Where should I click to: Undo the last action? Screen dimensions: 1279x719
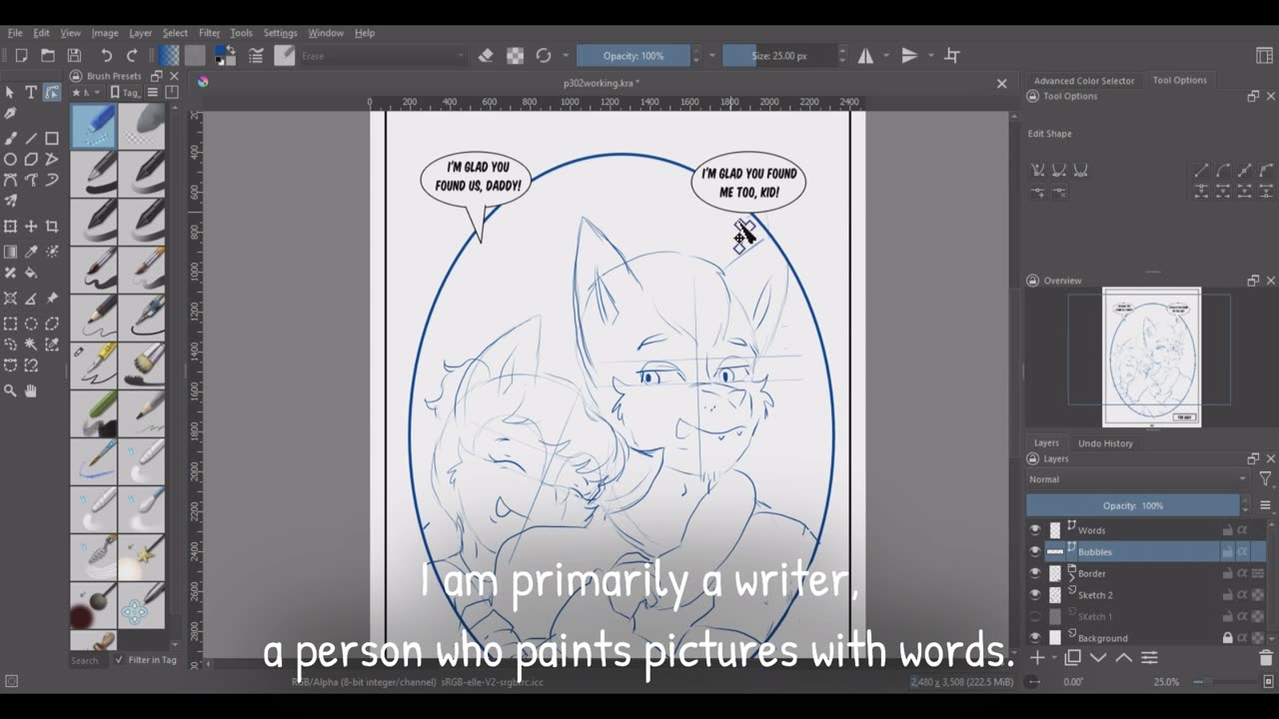coord(106,56)
